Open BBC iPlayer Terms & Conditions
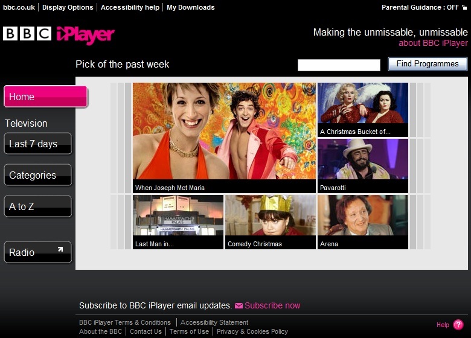 (125, 322)
